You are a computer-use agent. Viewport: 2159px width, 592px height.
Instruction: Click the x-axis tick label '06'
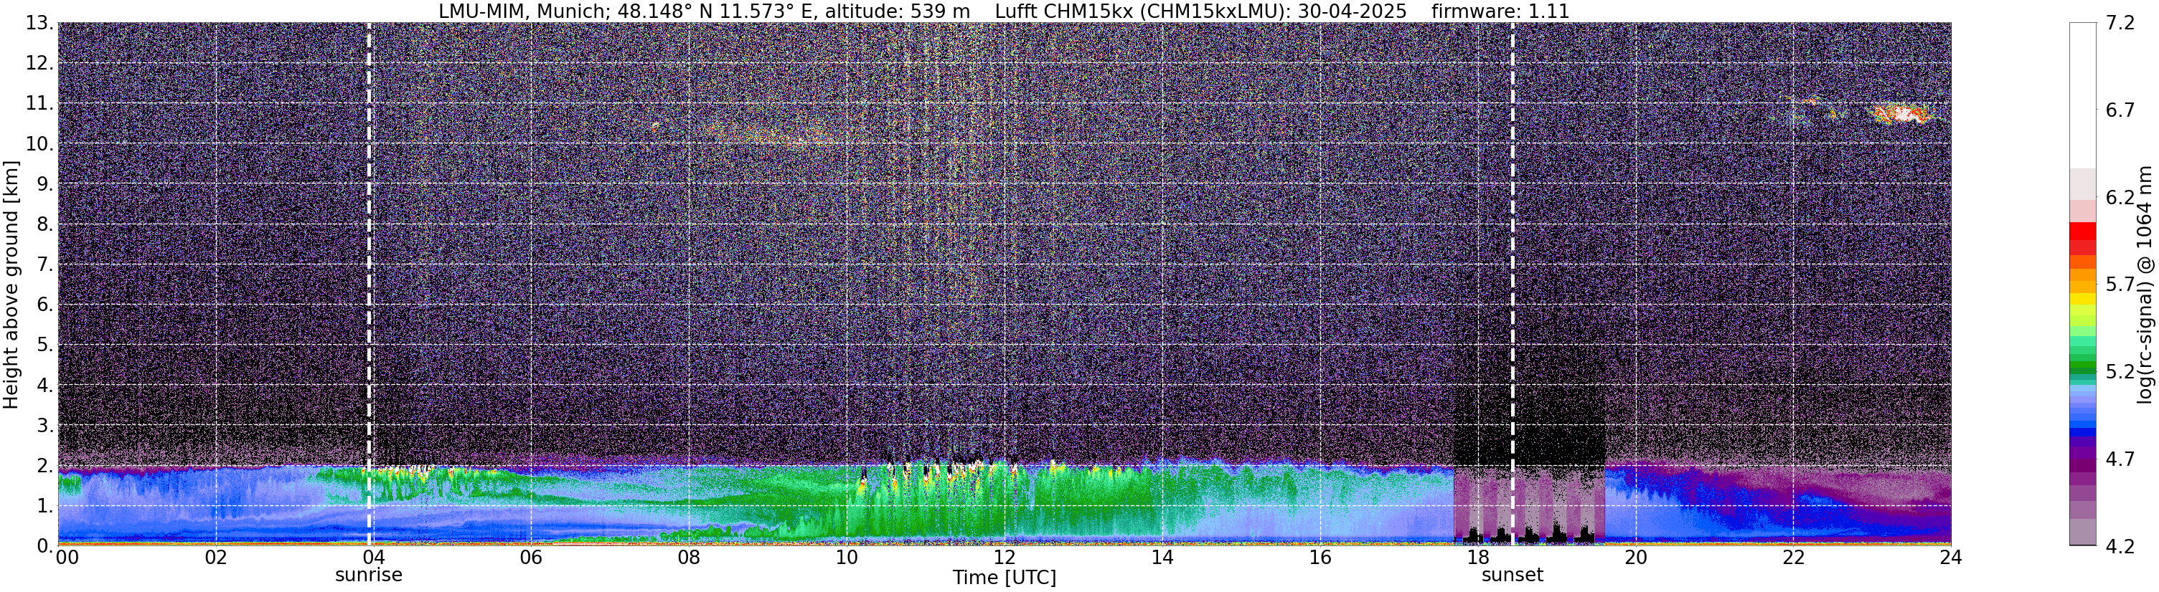click(x=532, y=558)
